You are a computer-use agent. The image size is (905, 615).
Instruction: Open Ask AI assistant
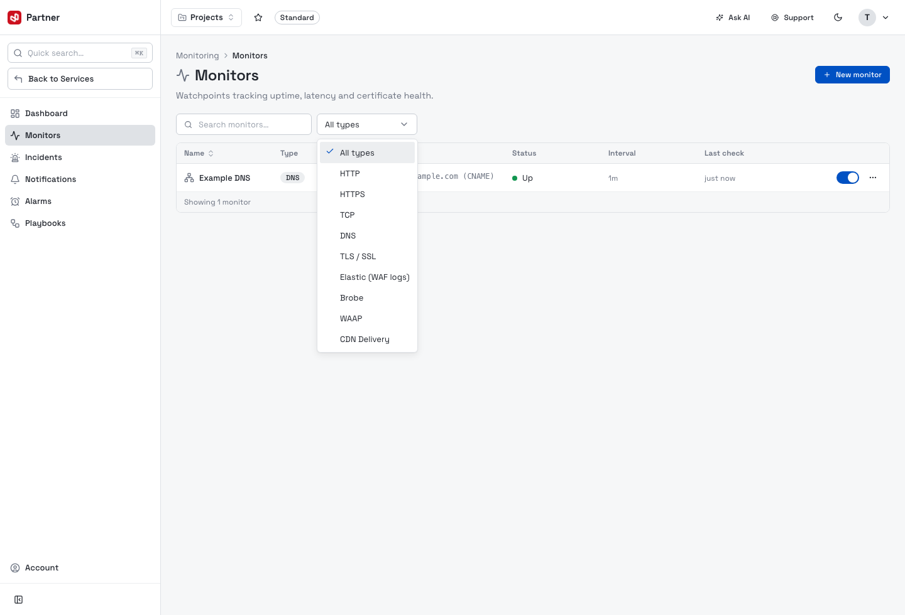733,18
